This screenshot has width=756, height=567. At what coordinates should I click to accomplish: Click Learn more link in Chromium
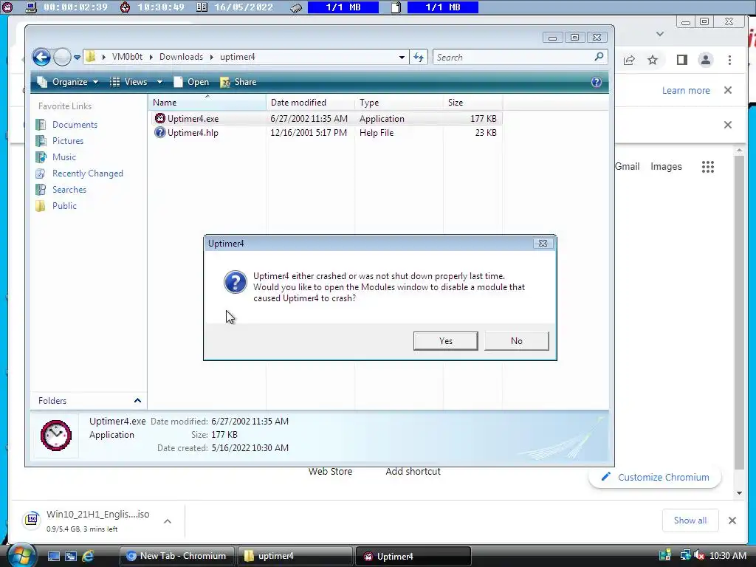686,90
